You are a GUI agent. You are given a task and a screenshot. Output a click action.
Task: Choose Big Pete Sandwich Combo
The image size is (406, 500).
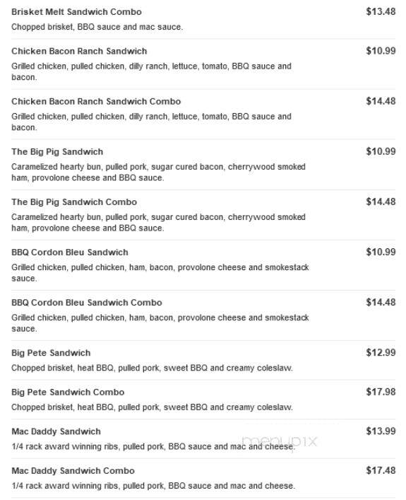(x=68, y=393)
